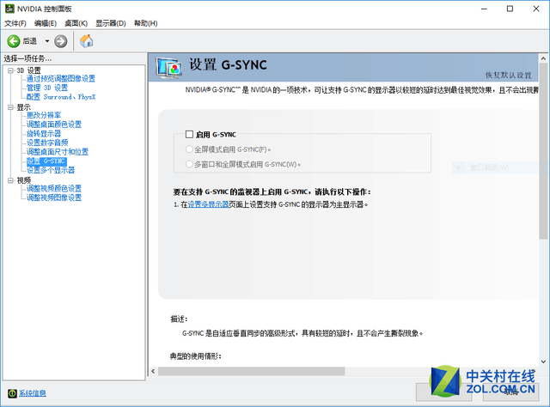Open 调整视频颜色设置 task

[54, 188]
